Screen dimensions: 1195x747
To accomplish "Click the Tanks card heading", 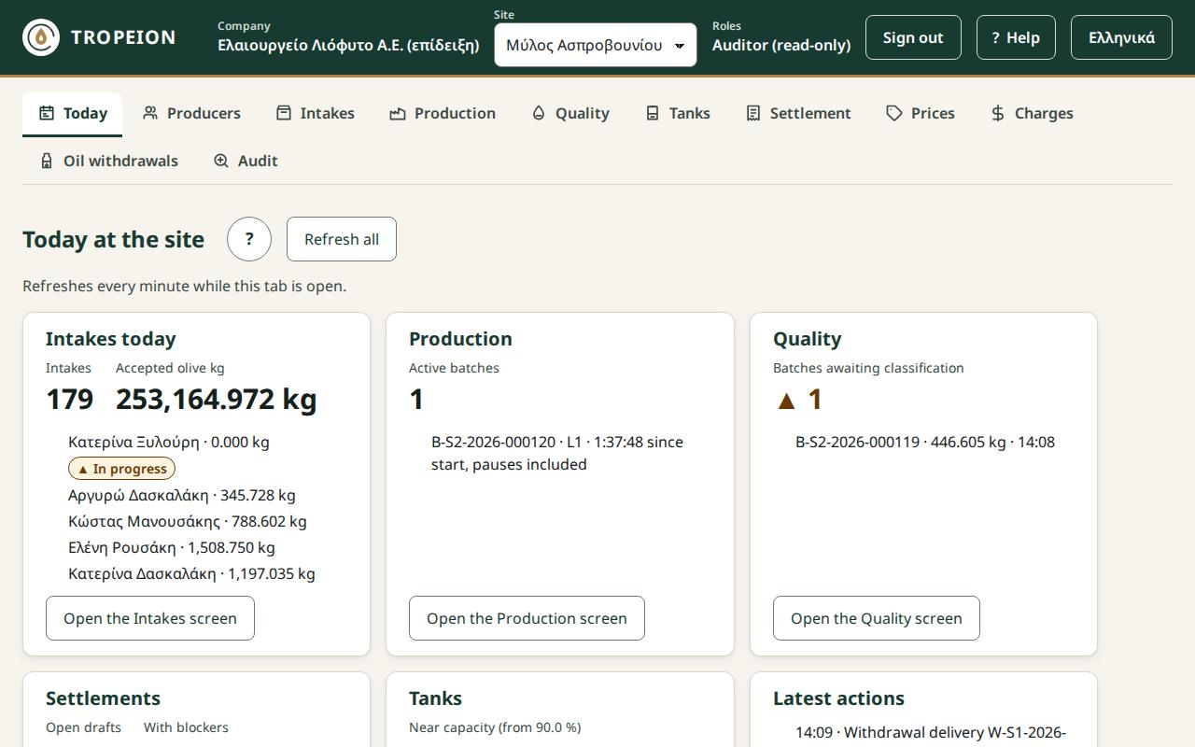I will (435, 698).
